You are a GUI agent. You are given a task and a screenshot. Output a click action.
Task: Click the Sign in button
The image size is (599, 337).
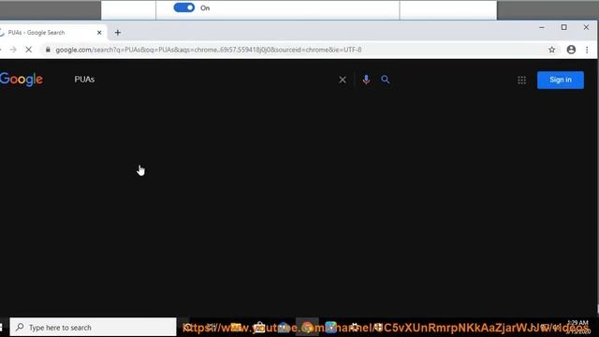click(561, 80)
